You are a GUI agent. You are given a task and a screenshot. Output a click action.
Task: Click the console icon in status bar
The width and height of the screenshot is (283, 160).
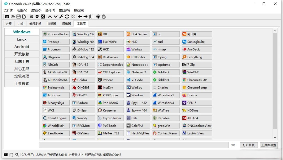coord(6,155)
